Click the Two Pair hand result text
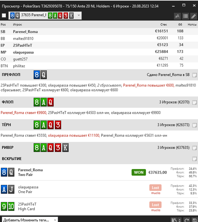The height and width of the screenshot is (222, 198). (x=25, y=175)
